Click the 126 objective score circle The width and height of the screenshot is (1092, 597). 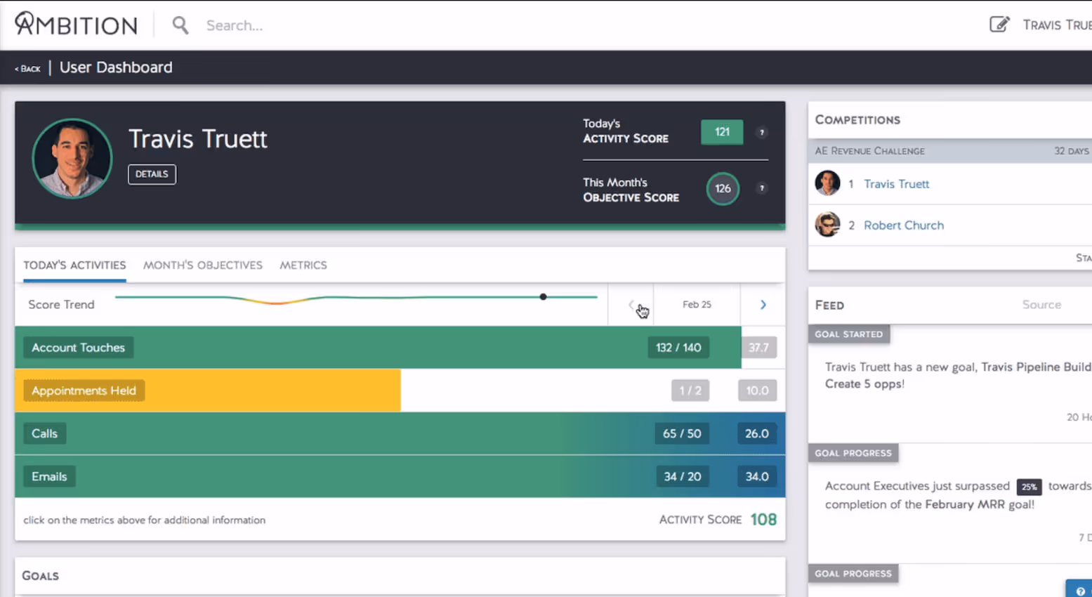coord(723,188)
